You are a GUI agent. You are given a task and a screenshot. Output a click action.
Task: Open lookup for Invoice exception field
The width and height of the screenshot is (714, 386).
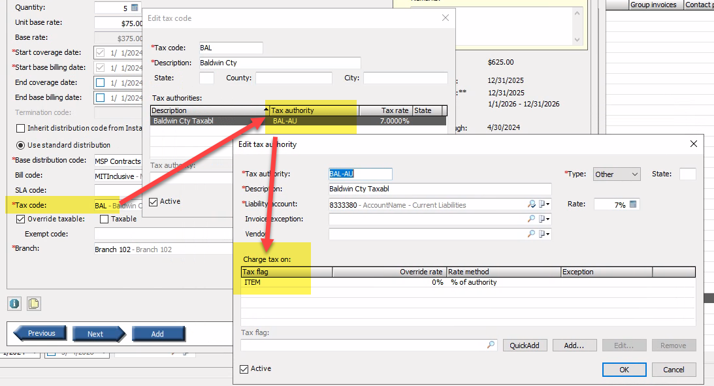(x=531, y=219)
